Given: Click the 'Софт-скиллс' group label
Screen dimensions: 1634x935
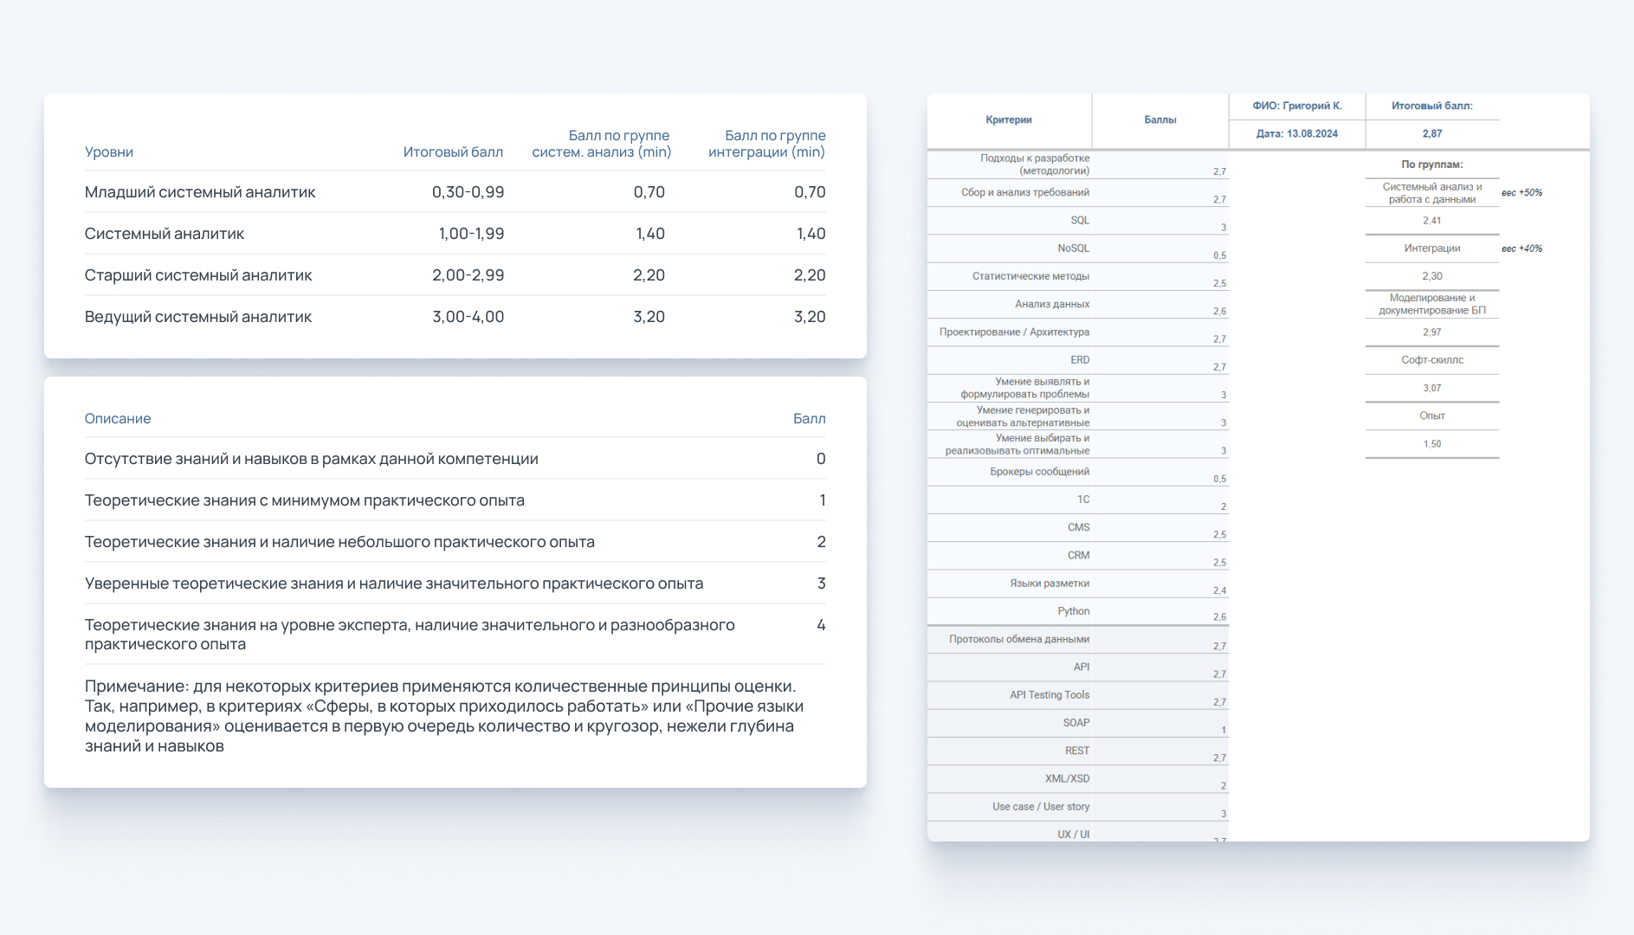Looking at the screenshot, I should tap(1432, 360).
